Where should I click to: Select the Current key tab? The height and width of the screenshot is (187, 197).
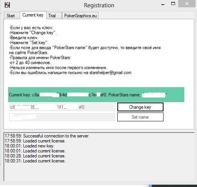click(33, 15)
